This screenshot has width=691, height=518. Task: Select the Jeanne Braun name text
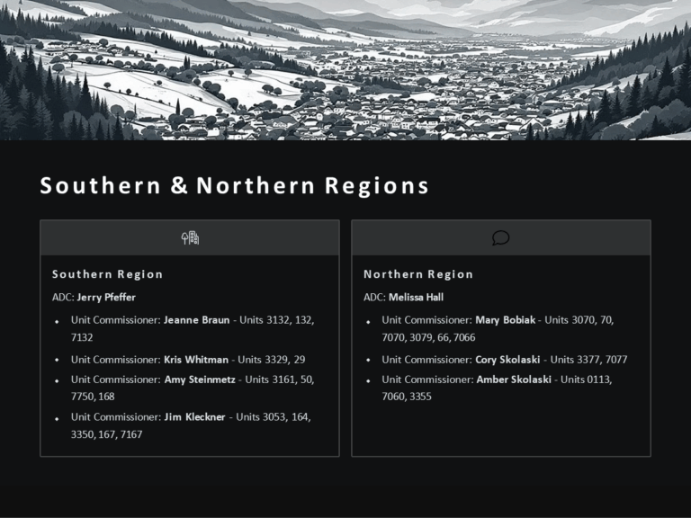(x=196, y=320)
